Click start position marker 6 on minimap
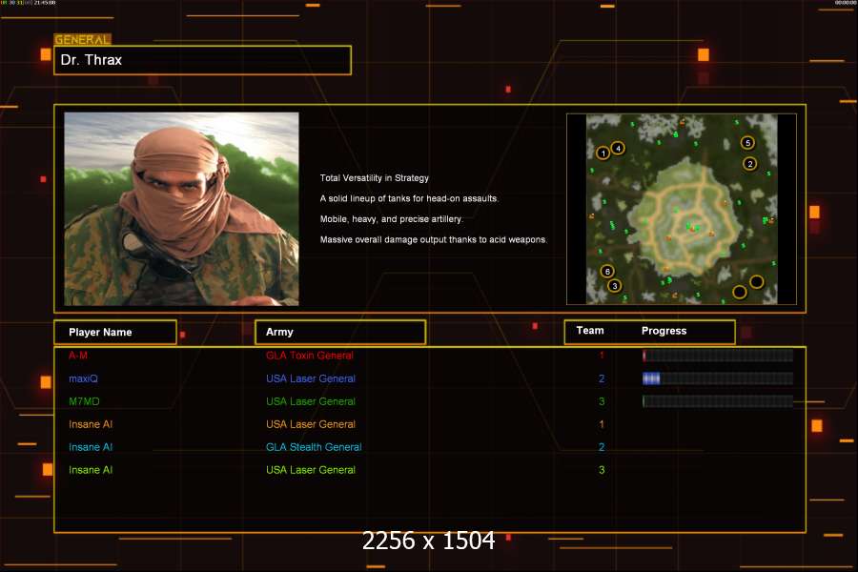858x572 pixels. click(607, 271)
